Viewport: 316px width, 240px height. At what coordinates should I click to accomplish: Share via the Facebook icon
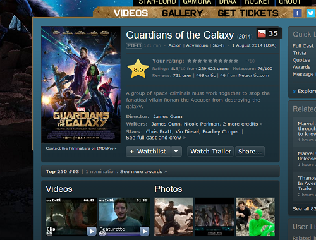[297, 13]
